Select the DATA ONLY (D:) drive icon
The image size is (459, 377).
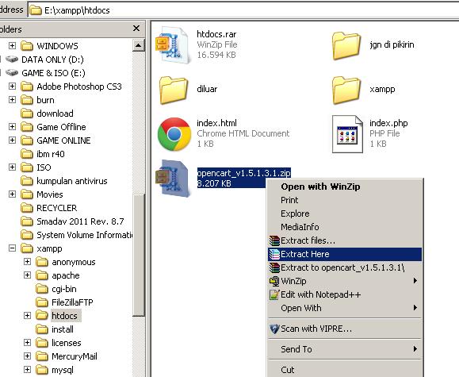pos(12,60)
